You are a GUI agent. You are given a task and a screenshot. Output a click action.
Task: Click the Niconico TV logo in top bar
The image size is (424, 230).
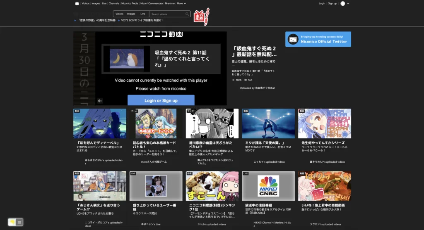point(77,3)
